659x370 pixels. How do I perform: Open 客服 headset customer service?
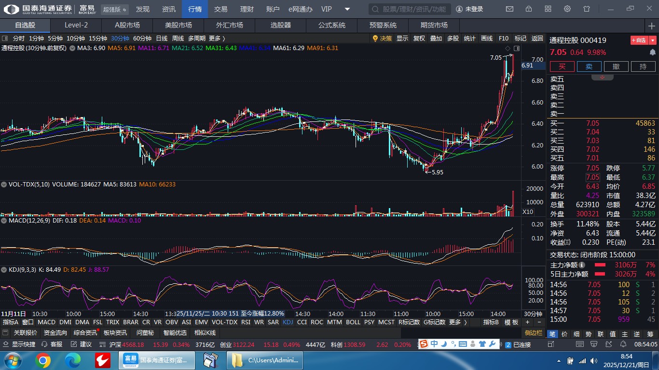pos(52,344)
